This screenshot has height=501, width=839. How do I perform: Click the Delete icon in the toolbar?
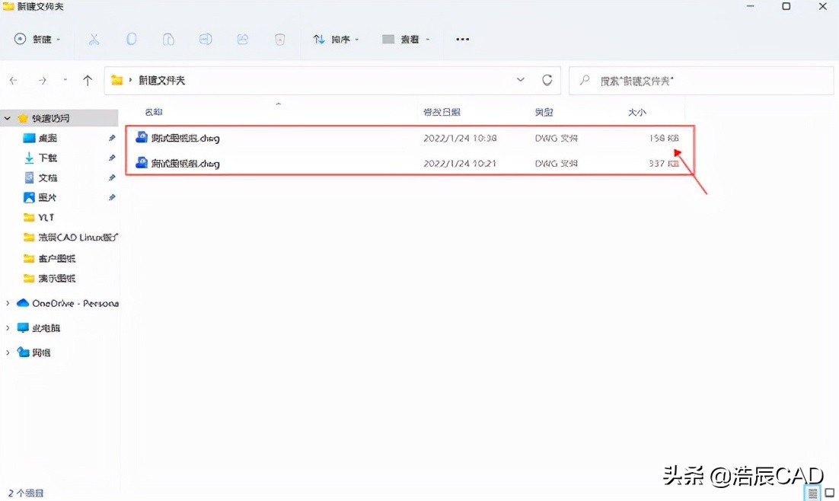click(280, 39)
